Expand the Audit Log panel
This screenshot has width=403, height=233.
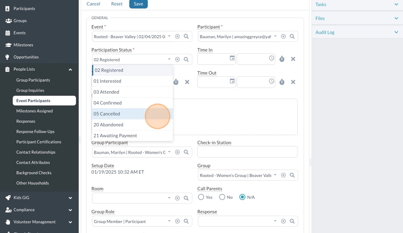pyautogui.click(x=396, y=32)
